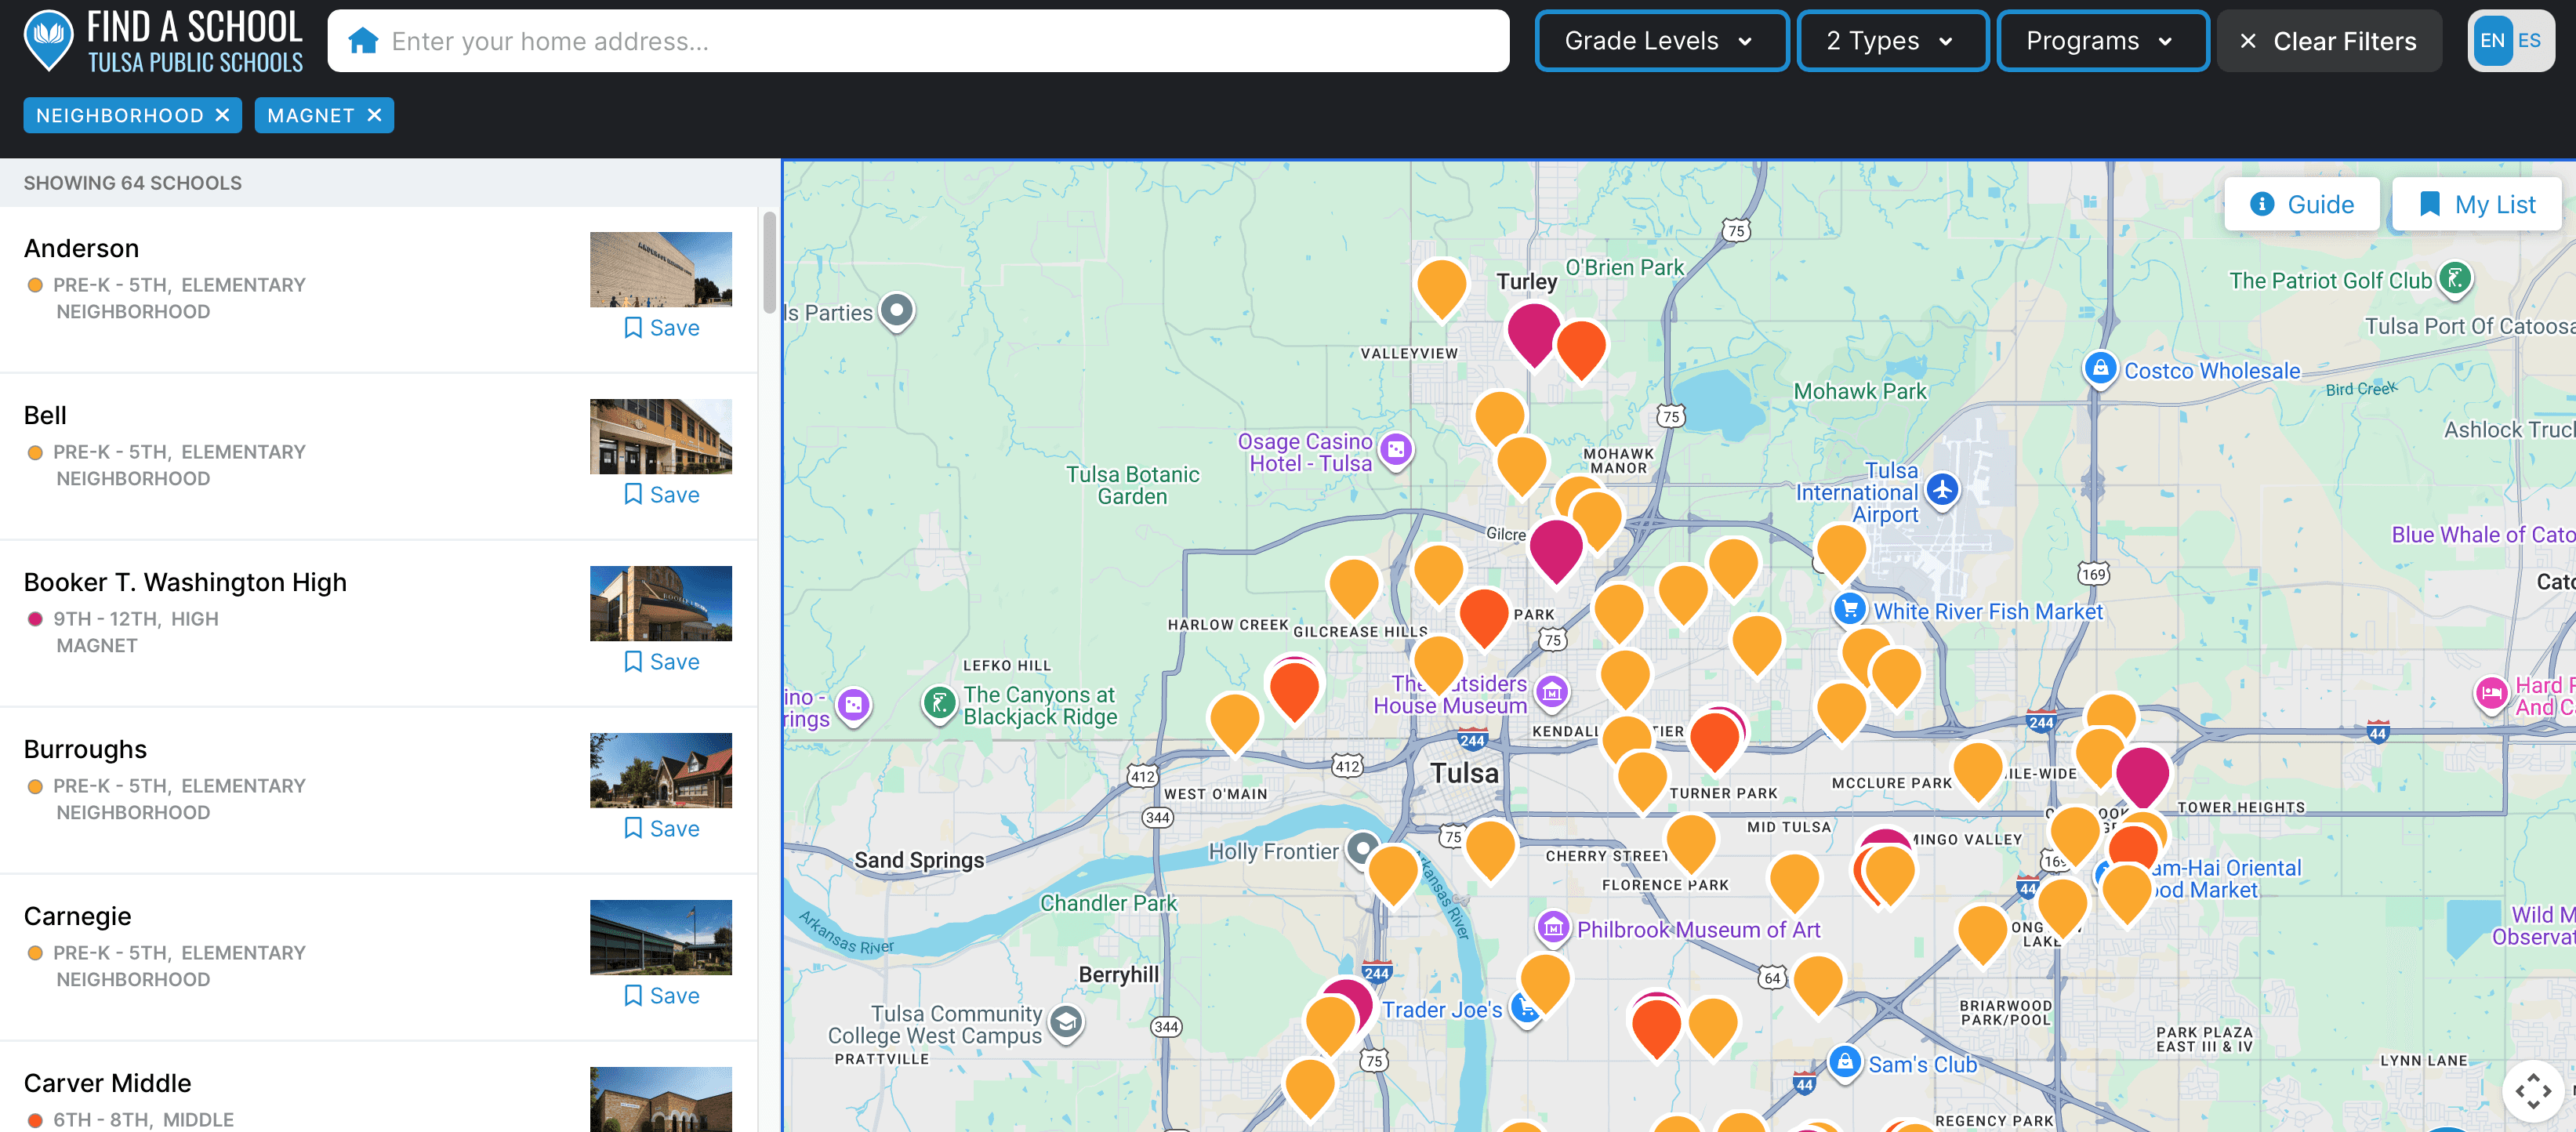Click the Carver Middle thumbnail photo
The height and width of the screenshot is (1132, 2576).
pyautogui.click(x=661, y=1099)
